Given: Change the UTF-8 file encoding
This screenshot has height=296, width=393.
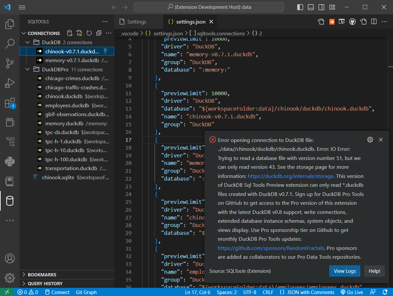Looking at the screenshot, I should click(x=250, y=292).
